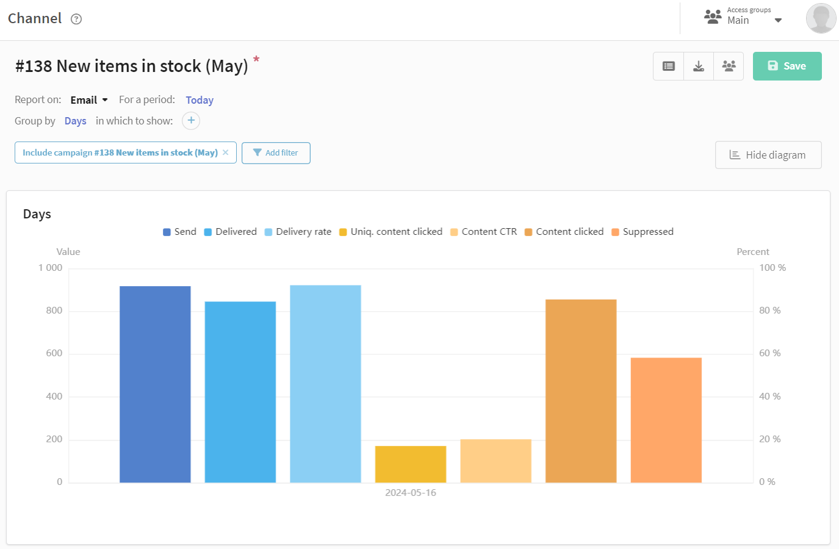Click the pale orange Content CTR bar
The height and width of the screenshot is (549, 839).
pyautogui.click(x=496, y=461)
